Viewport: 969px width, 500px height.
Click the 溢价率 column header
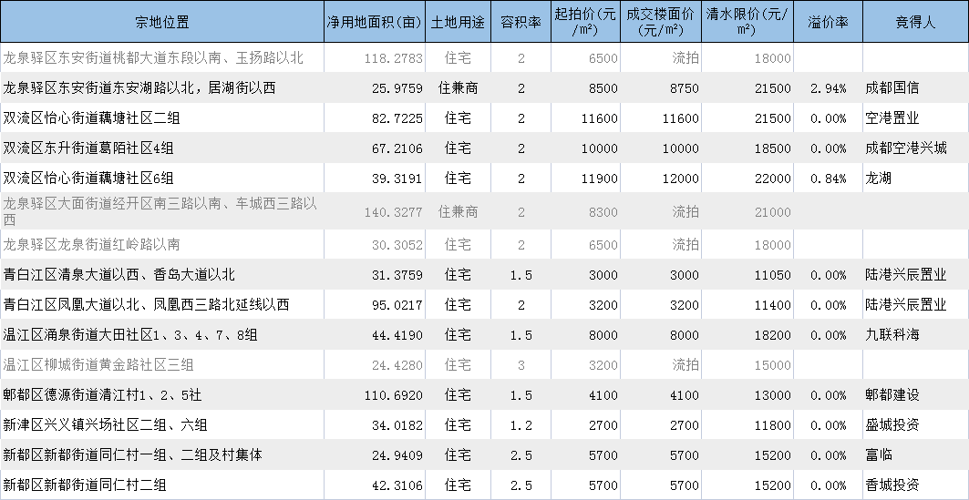tap(828, 22)
